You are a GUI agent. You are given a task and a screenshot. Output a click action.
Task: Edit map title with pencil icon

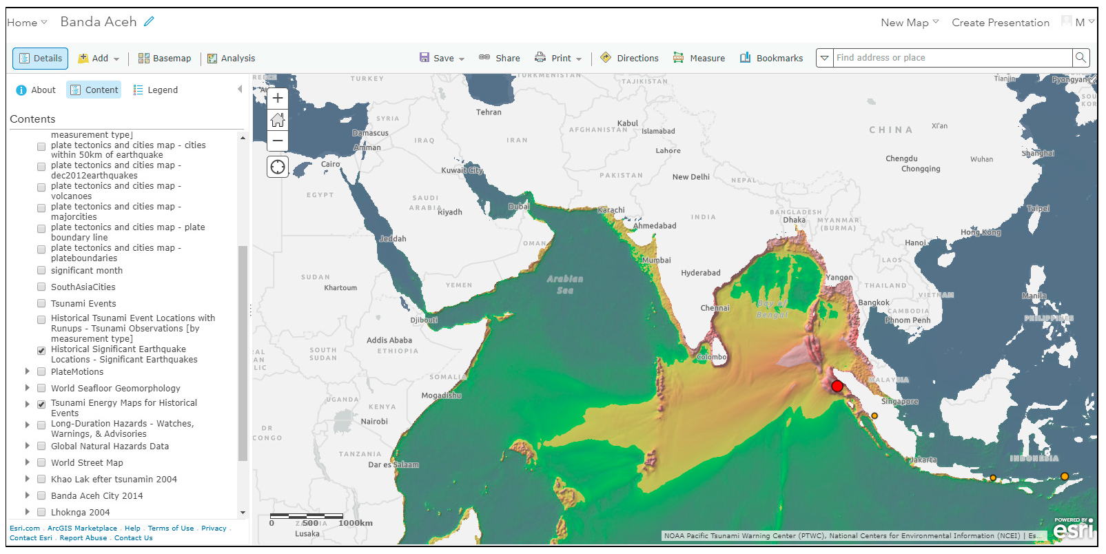[x=149, y=22]
